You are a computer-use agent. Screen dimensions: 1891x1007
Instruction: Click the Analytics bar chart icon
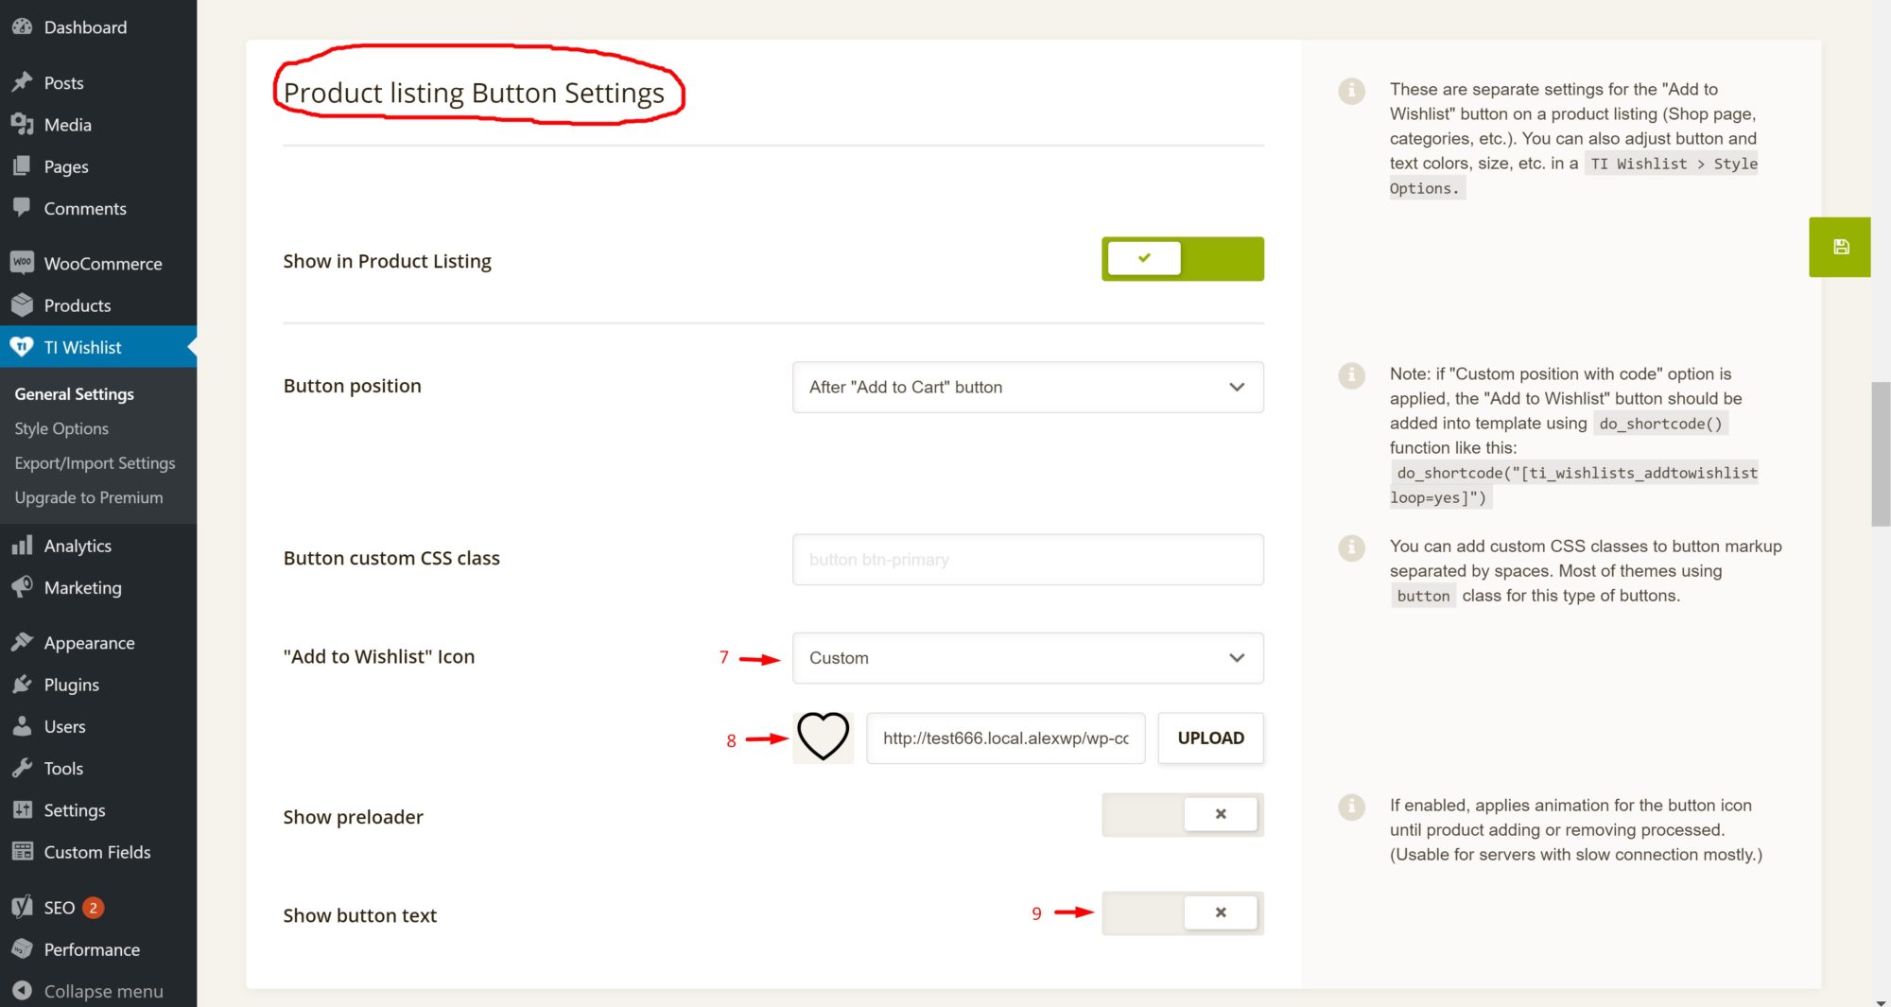click(22, 546)
